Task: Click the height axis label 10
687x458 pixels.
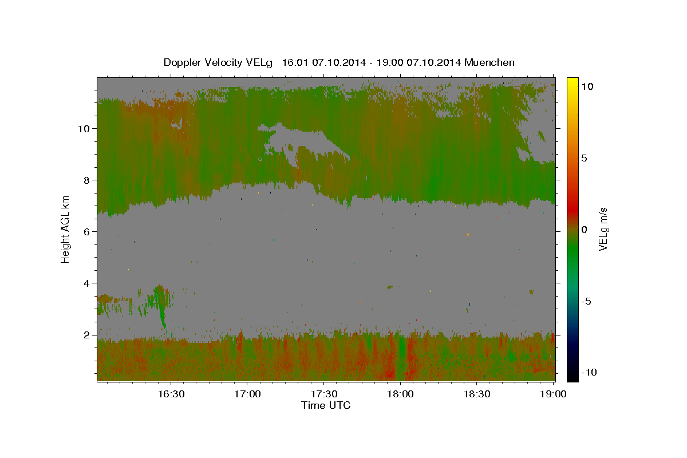Action: point(84,129)
